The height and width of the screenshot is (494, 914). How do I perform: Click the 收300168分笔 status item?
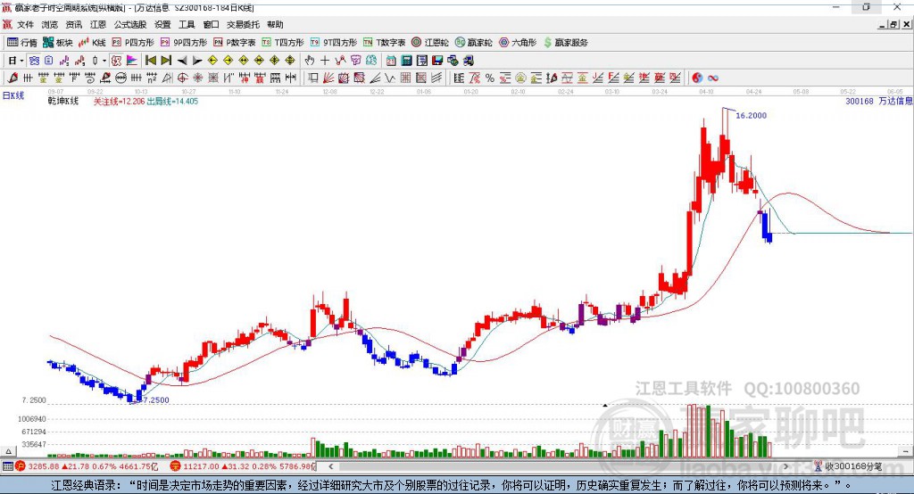click(848, 466)
